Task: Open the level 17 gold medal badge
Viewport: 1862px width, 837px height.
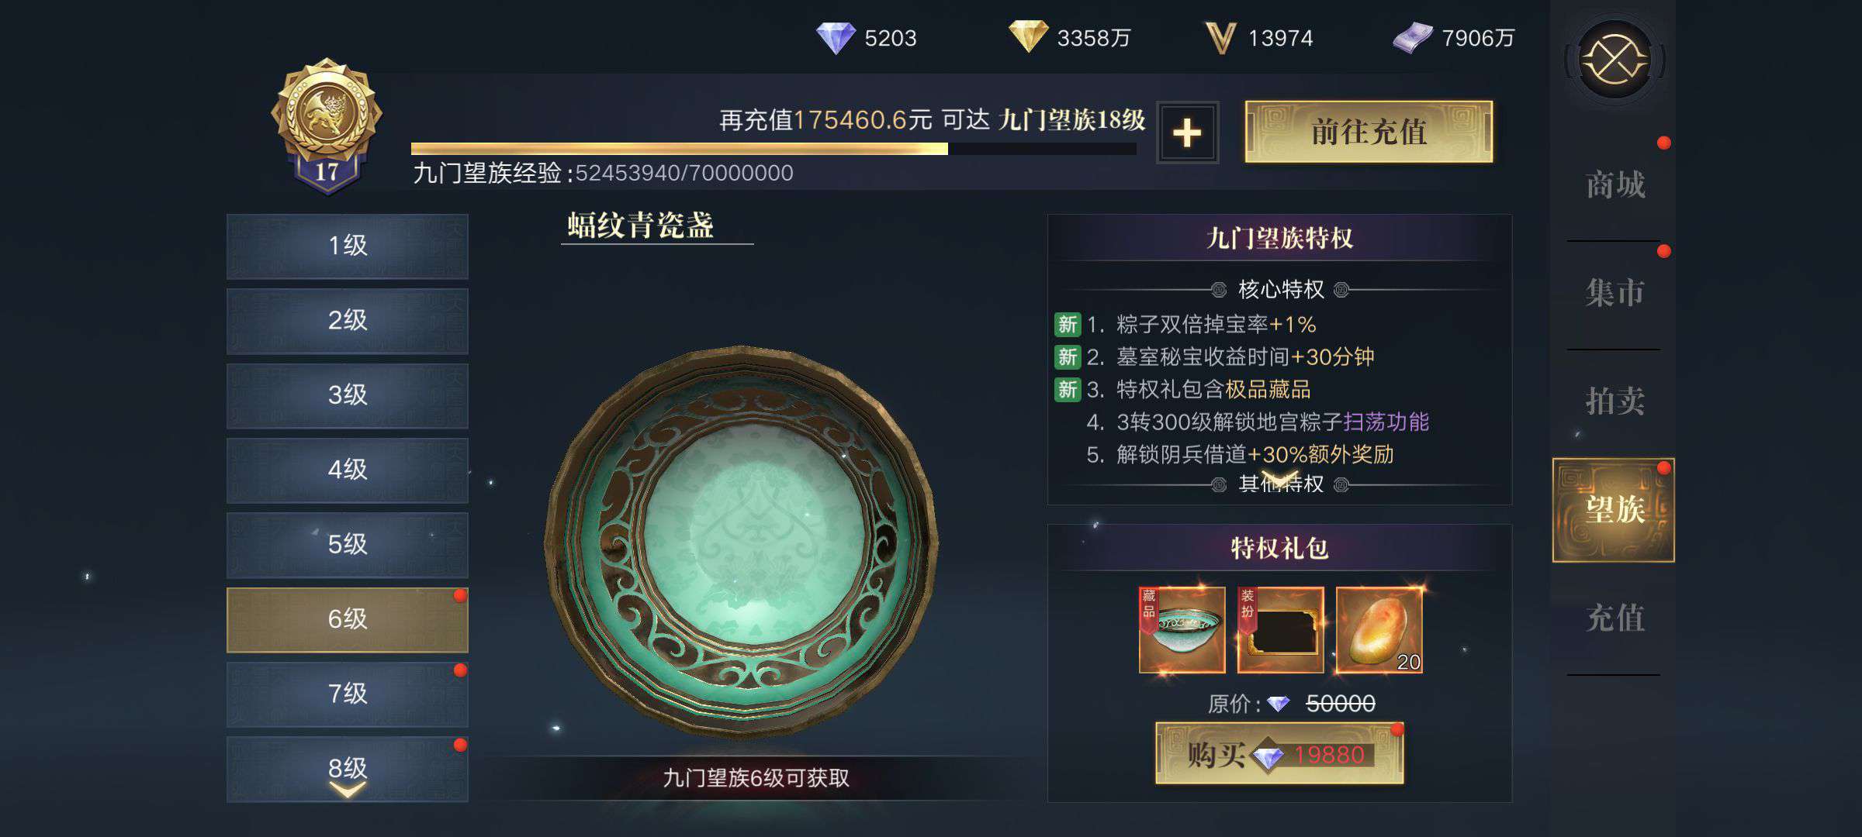Action: click(x=327, y=126)
